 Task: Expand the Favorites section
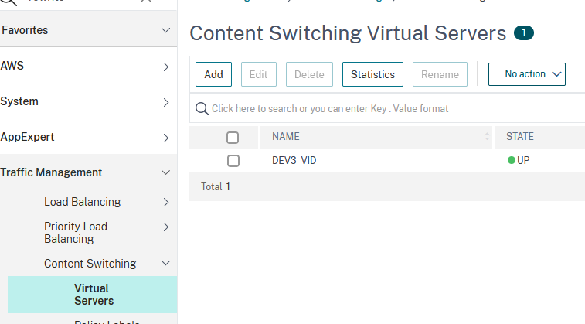pos(165,30)
